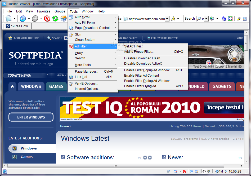Open the Groups menu
The height and width of the screenshot is (176, 251).
click(60, 11)
